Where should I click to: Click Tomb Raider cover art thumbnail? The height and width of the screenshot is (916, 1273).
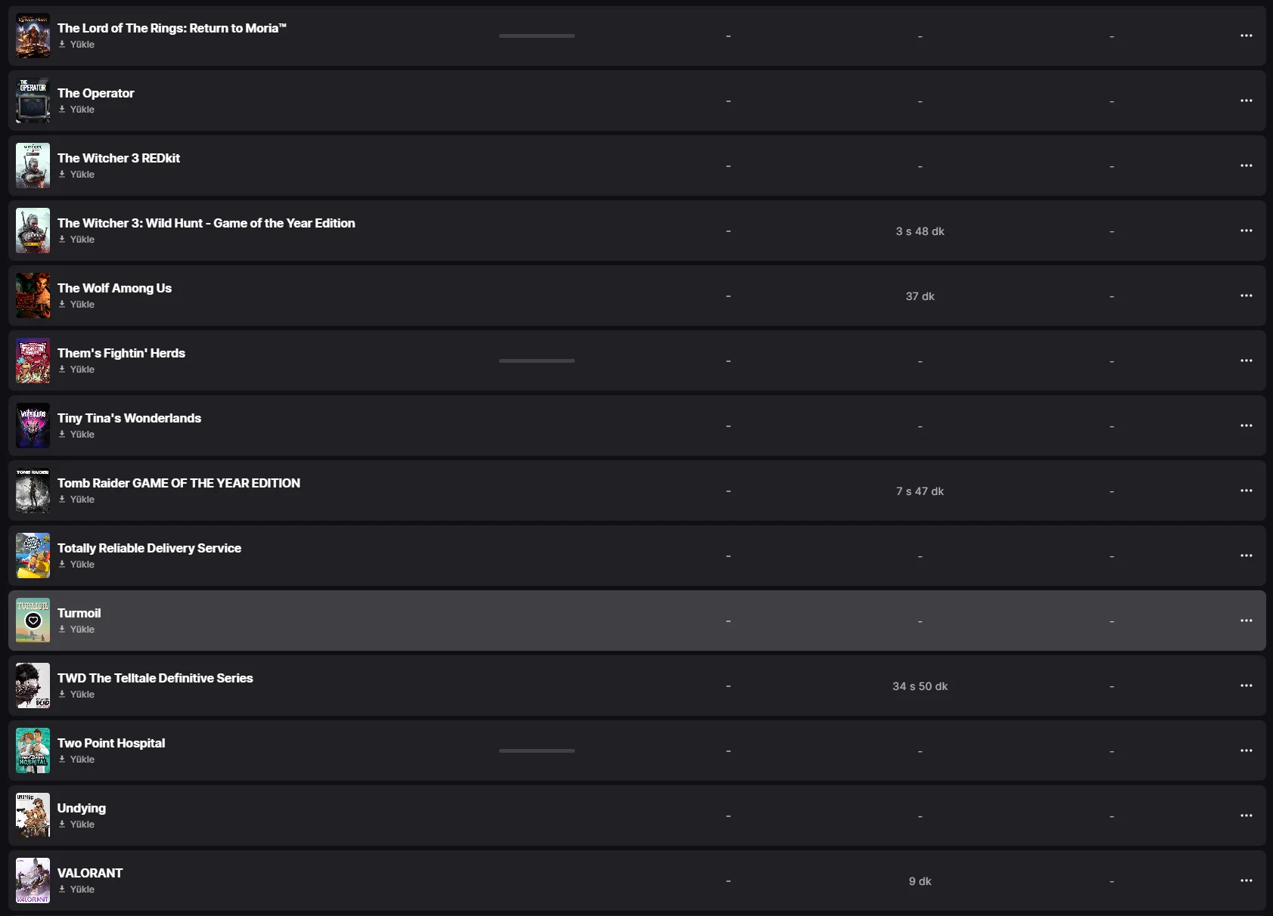(x=33, y=490)
